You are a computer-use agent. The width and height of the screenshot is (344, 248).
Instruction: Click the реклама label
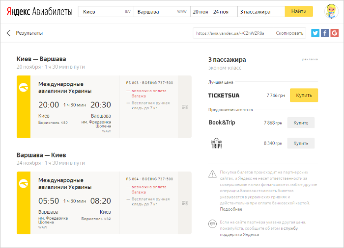click(310, 59)
